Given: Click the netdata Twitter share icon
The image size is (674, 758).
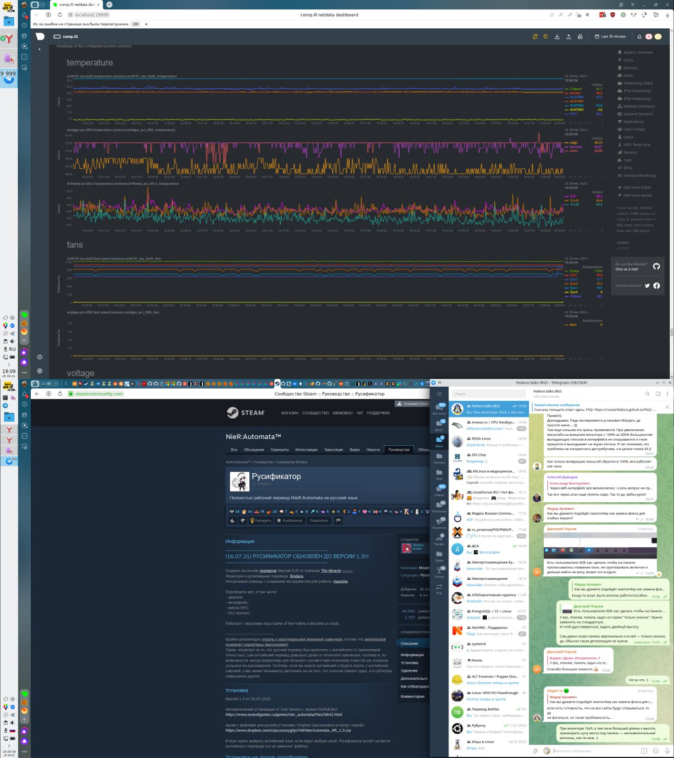Looking at the screenshot, I should click(647, 285).
